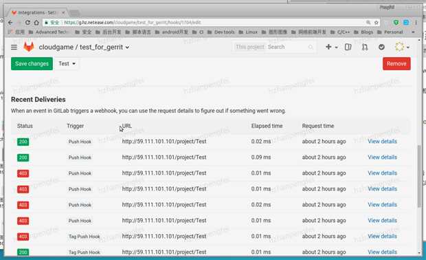The image size is (426, 260).
Task: Click the red Remove button
Action: pyautogui.click(x=396, y=64)
